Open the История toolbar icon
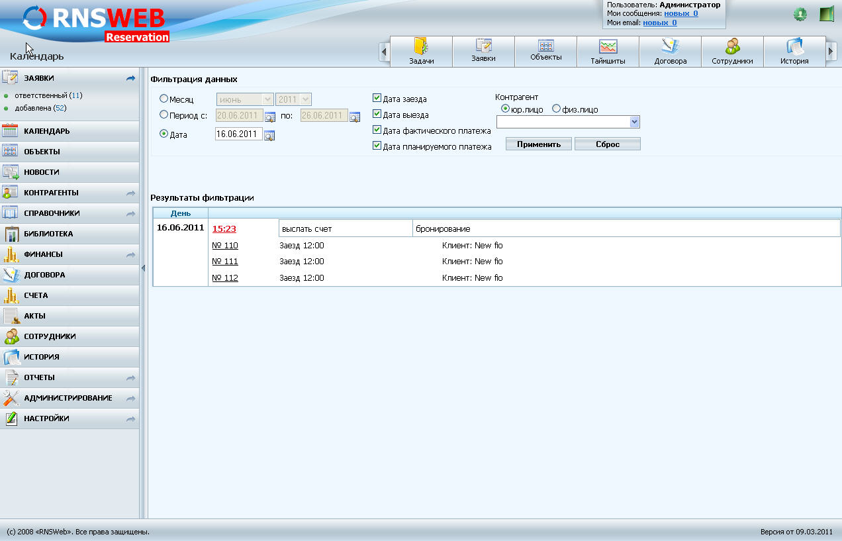The width and height of the screenshot is (842, 541). [x=794, y=50]
